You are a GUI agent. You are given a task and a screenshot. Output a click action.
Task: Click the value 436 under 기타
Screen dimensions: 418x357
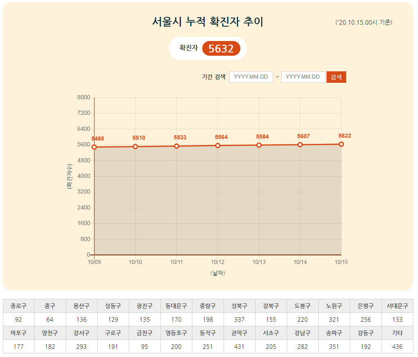(397, 347)
